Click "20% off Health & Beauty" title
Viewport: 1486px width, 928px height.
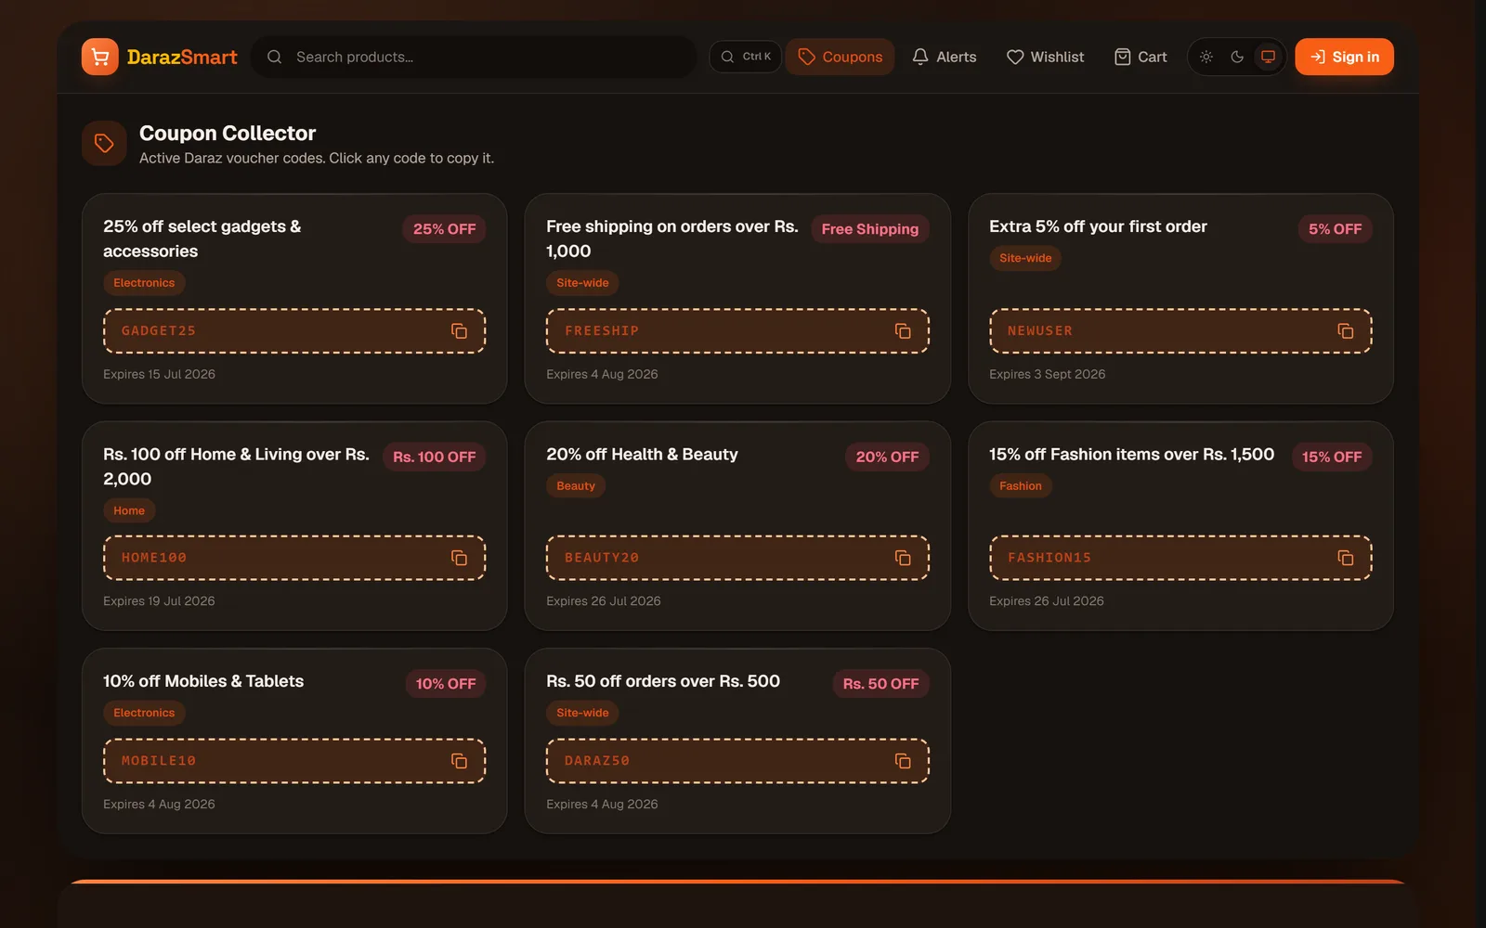coord(642,454)
